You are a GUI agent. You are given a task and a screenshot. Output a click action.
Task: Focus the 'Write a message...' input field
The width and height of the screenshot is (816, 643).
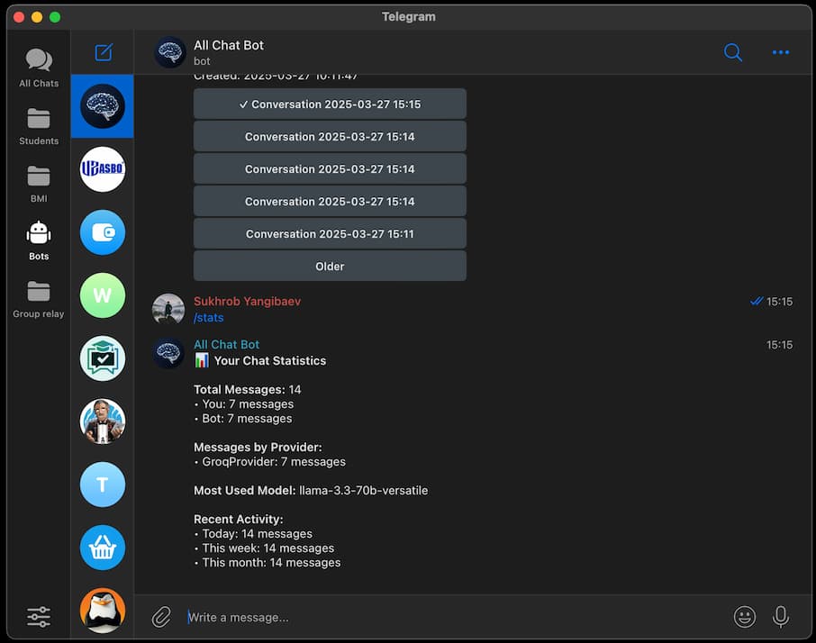pos(453,617)
